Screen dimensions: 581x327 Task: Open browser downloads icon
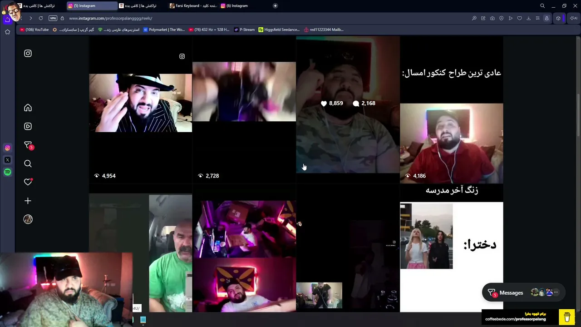pyautogui.click(x=529, y=18)
